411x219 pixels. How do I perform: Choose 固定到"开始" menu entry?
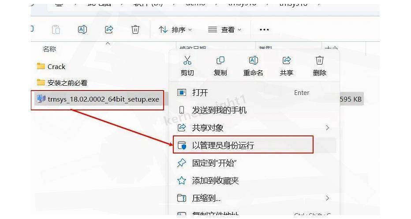(254, 163)
